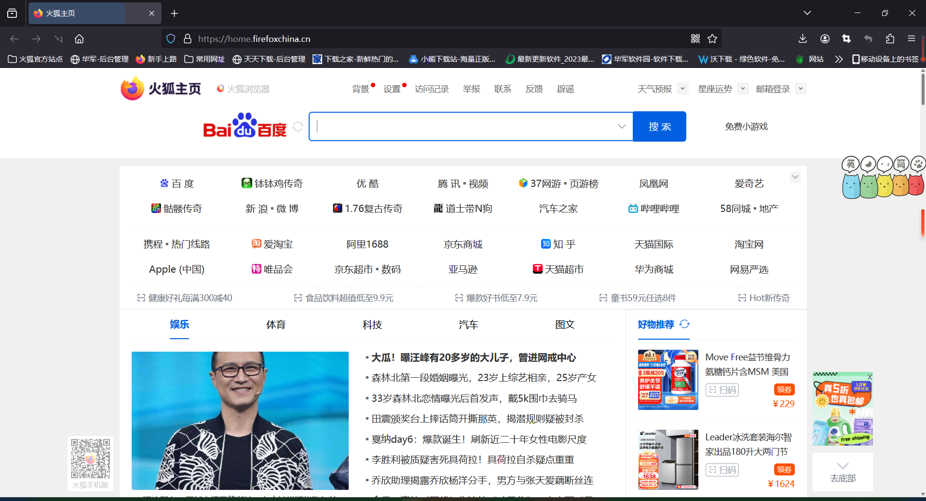The width and height of the screenshot is (926, 501).
Task: Expand the 邮箱登录 dropdown arrow
Action: (x=801, y=89)
